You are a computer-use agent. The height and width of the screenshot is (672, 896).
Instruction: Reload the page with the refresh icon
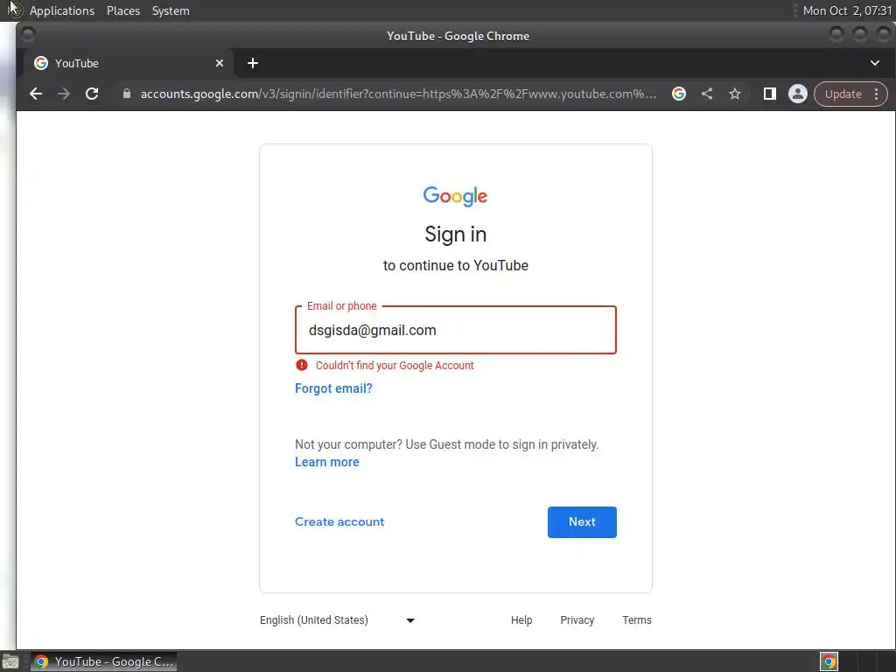coord(92,94)
